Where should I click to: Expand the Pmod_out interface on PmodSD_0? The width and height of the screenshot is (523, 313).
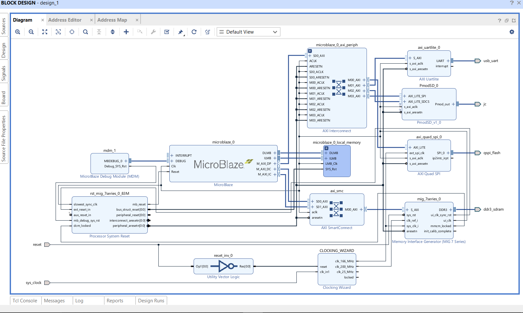point(453,104)
